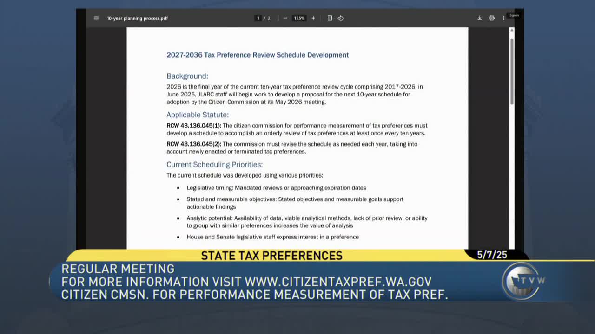
Task: Click the "RCW 43.136.045(1):" text
Action: 194,126
